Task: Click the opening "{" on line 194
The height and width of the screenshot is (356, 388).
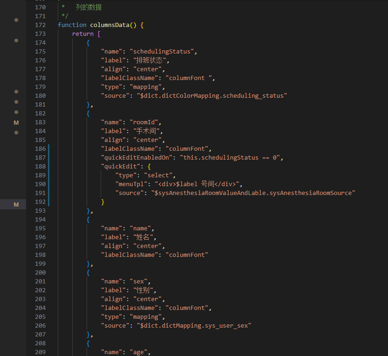Action: (x=88, y=220)
